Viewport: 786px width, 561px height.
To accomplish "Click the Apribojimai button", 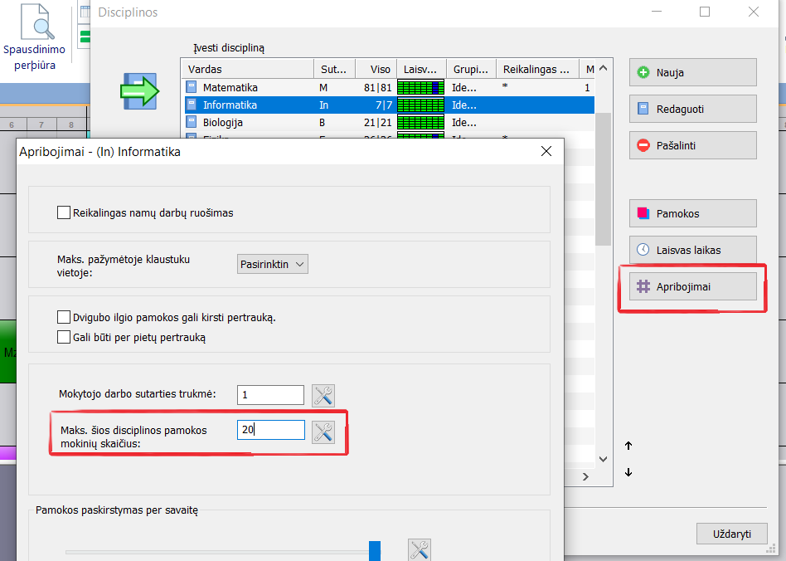I will (693, 286).
